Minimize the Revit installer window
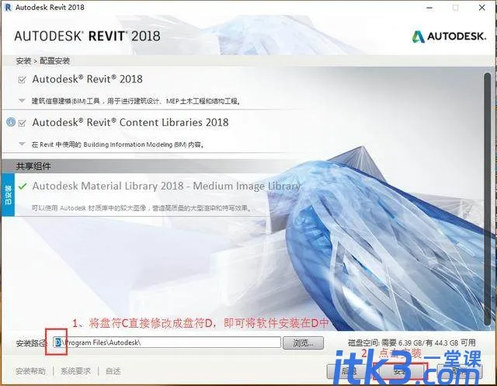The image size is (497, 386). point(429,8)
